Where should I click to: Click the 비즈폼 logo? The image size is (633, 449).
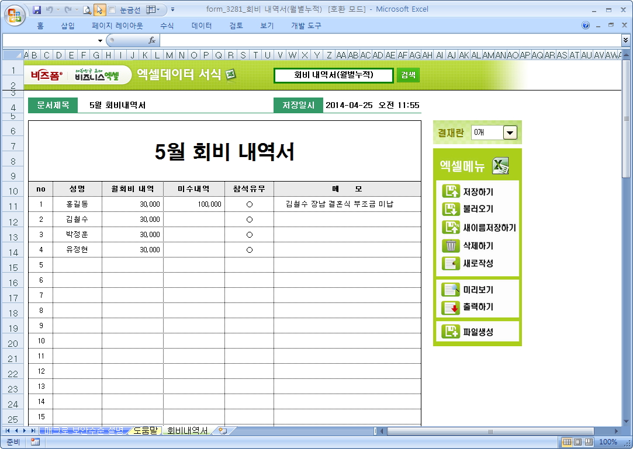tap(47, 75)
